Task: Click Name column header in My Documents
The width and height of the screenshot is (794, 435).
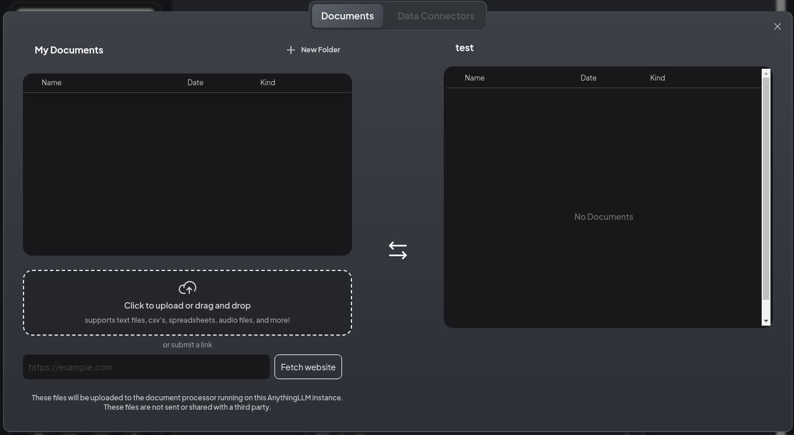Action: 52,83
